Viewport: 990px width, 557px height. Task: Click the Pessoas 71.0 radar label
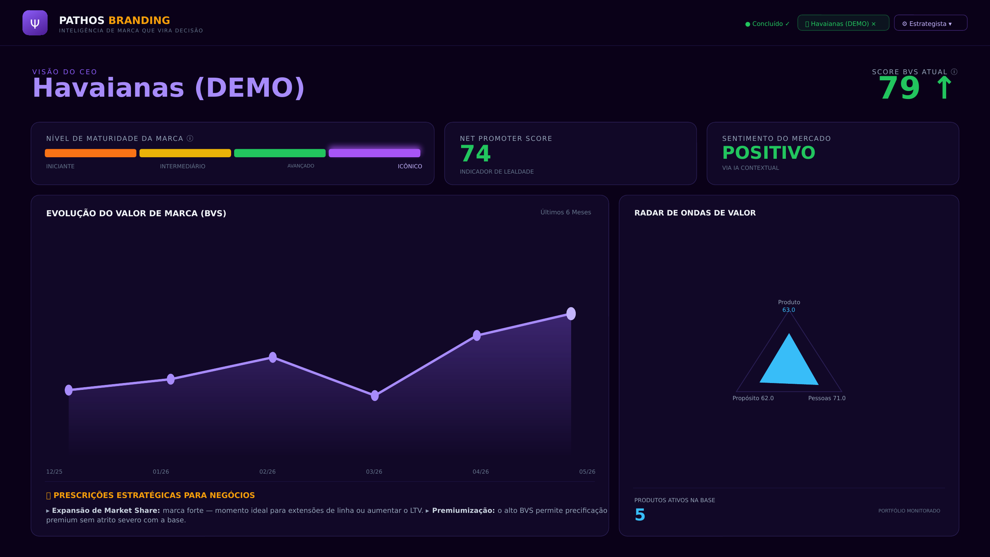pyautogui.click(x=827, y=398)
